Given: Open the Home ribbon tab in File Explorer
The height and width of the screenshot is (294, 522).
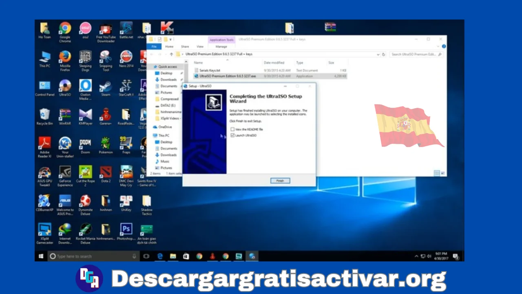Looking at the screenshot, I should (169, 47).
